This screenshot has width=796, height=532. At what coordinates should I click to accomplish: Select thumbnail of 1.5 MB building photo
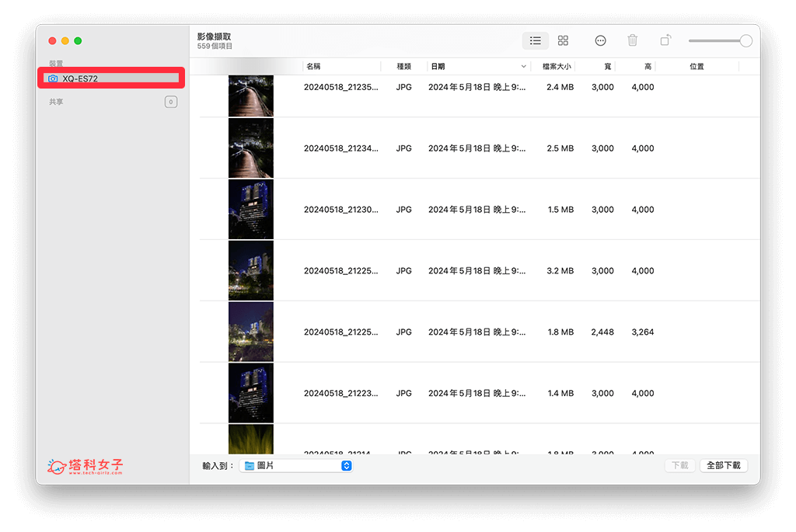(x=251, y=210)
